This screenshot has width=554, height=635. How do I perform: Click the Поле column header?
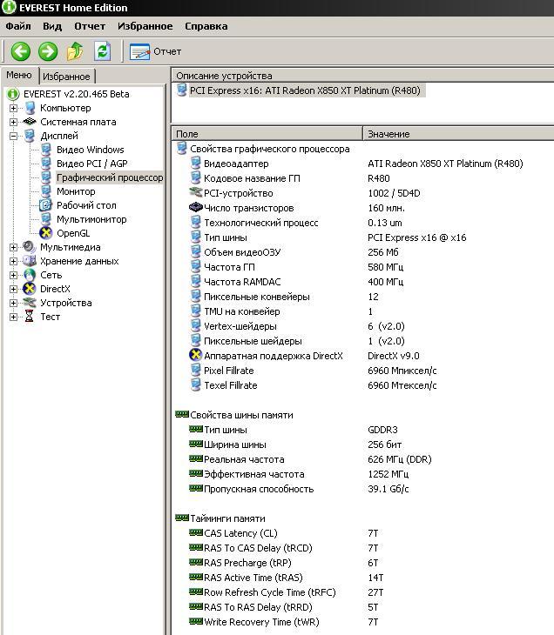(x=267, y=134)
